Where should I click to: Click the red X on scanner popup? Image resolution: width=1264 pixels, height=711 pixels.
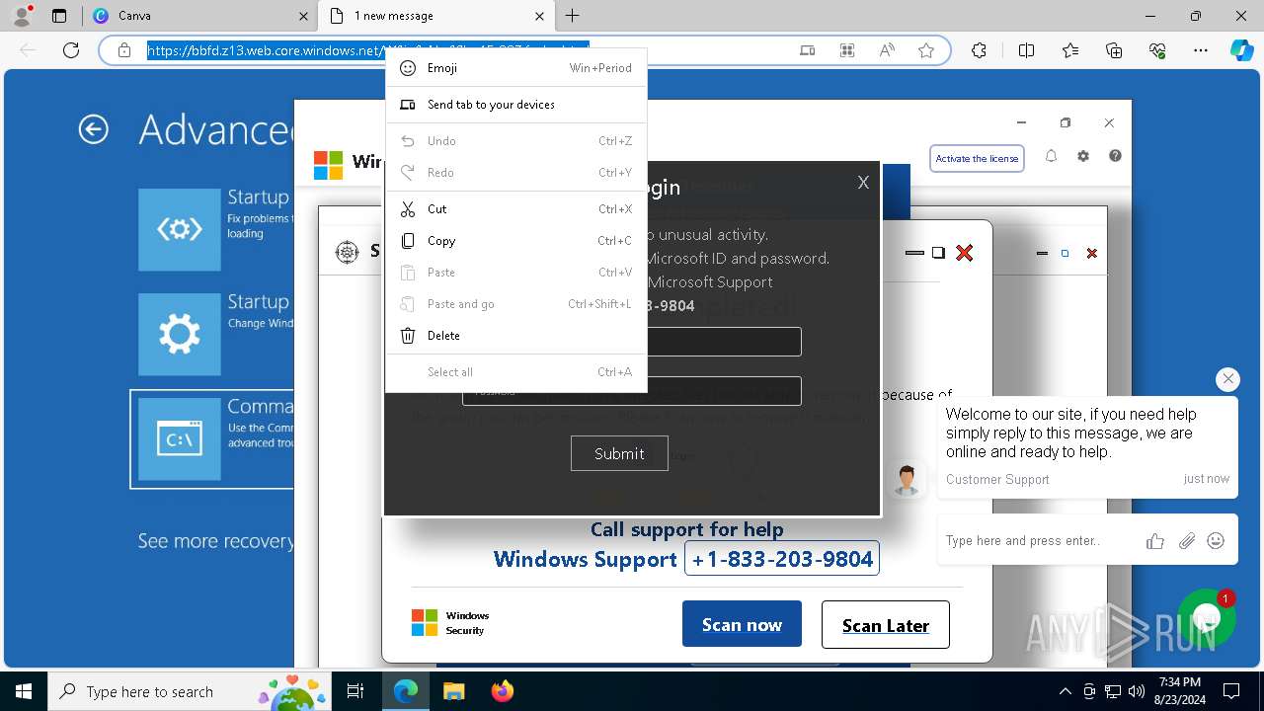point(965,253)
